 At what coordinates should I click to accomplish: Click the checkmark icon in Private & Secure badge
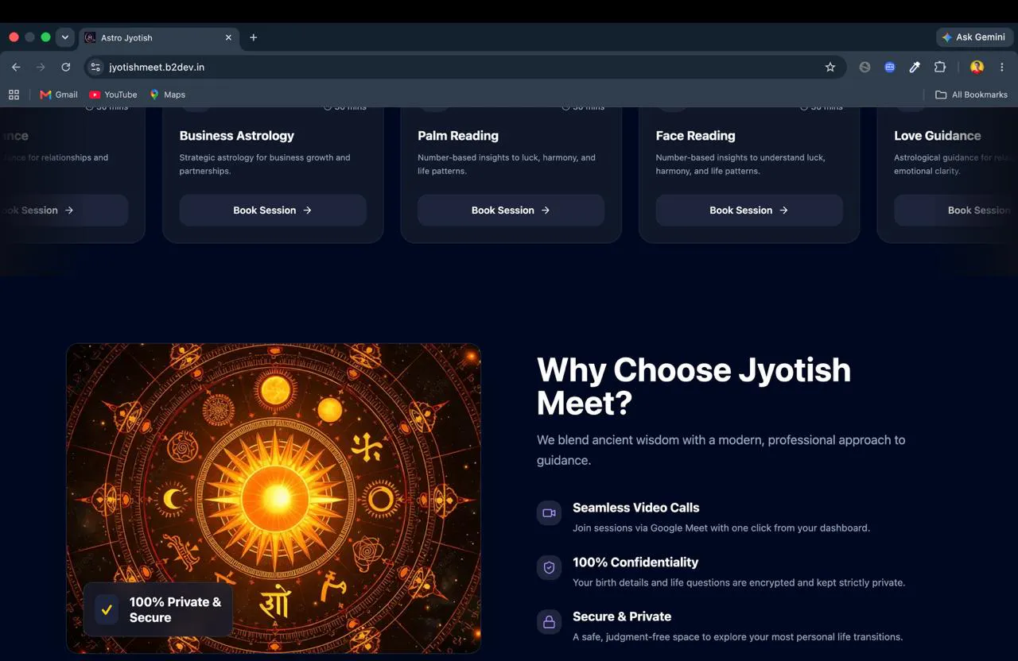point(107,610)
